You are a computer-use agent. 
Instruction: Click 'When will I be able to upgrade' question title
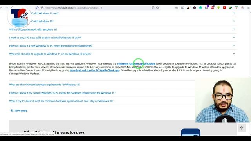[x=50, y=54]
